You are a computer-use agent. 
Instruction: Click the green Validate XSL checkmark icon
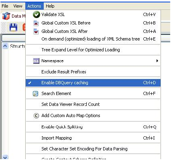coord(36,14)
